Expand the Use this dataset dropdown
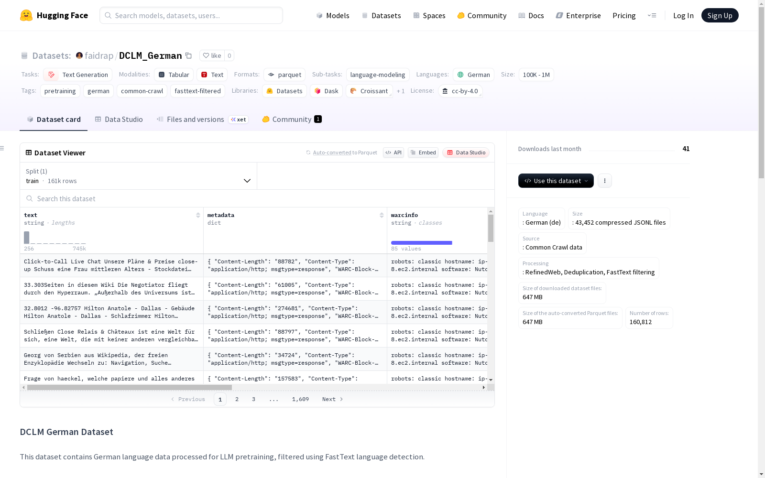Viewport: 765px width, 478px height. (x=556, y=181)
